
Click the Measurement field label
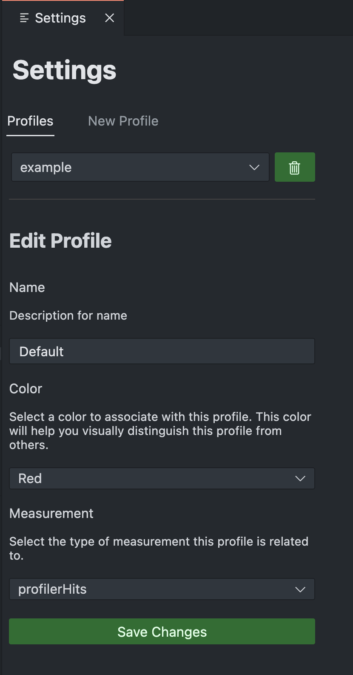point(51,514)
